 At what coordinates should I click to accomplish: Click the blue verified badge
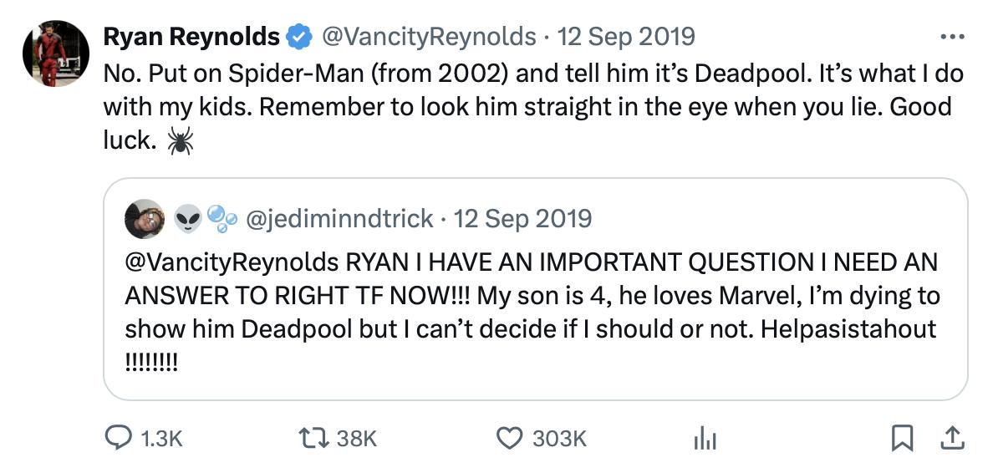coord(298,37)
